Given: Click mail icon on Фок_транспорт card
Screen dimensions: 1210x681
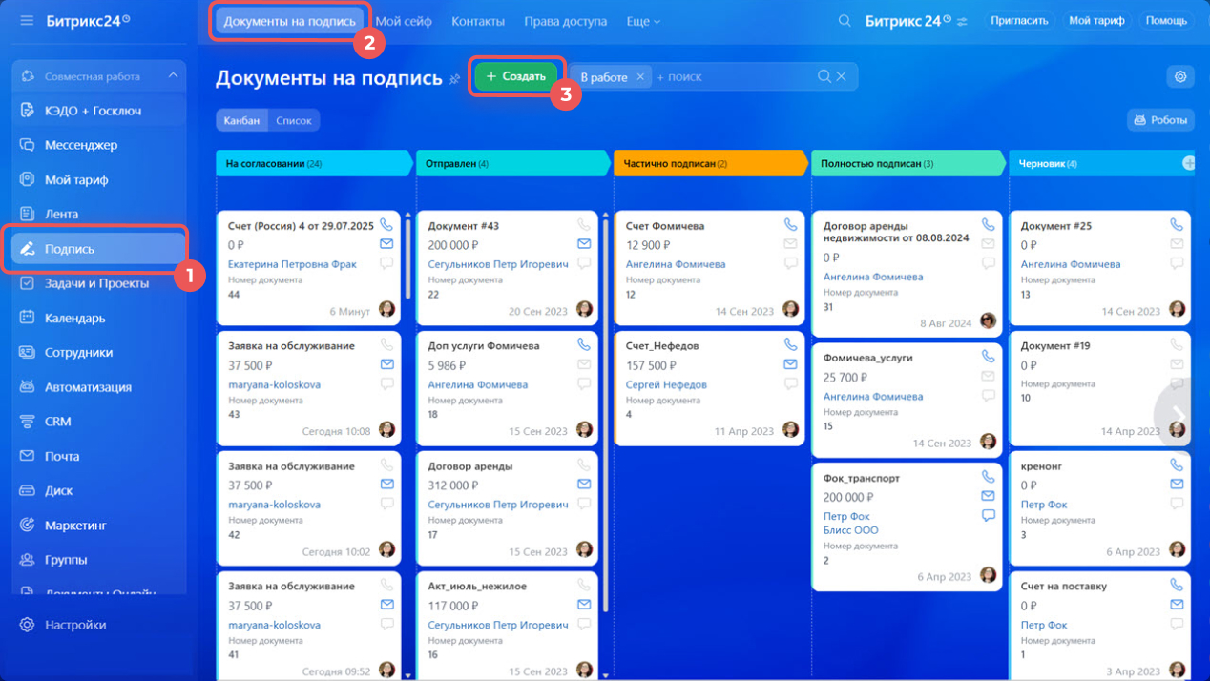Looking at the screenshot, I should [x=988, y=496].
